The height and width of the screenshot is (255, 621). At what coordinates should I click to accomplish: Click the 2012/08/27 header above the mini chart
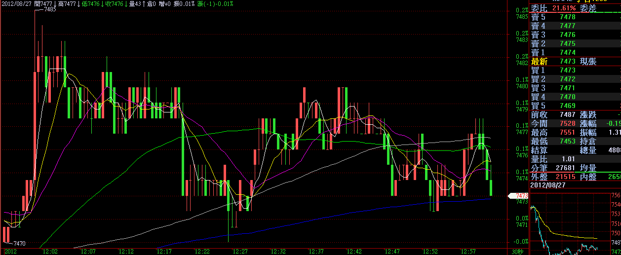pos(547,185)
